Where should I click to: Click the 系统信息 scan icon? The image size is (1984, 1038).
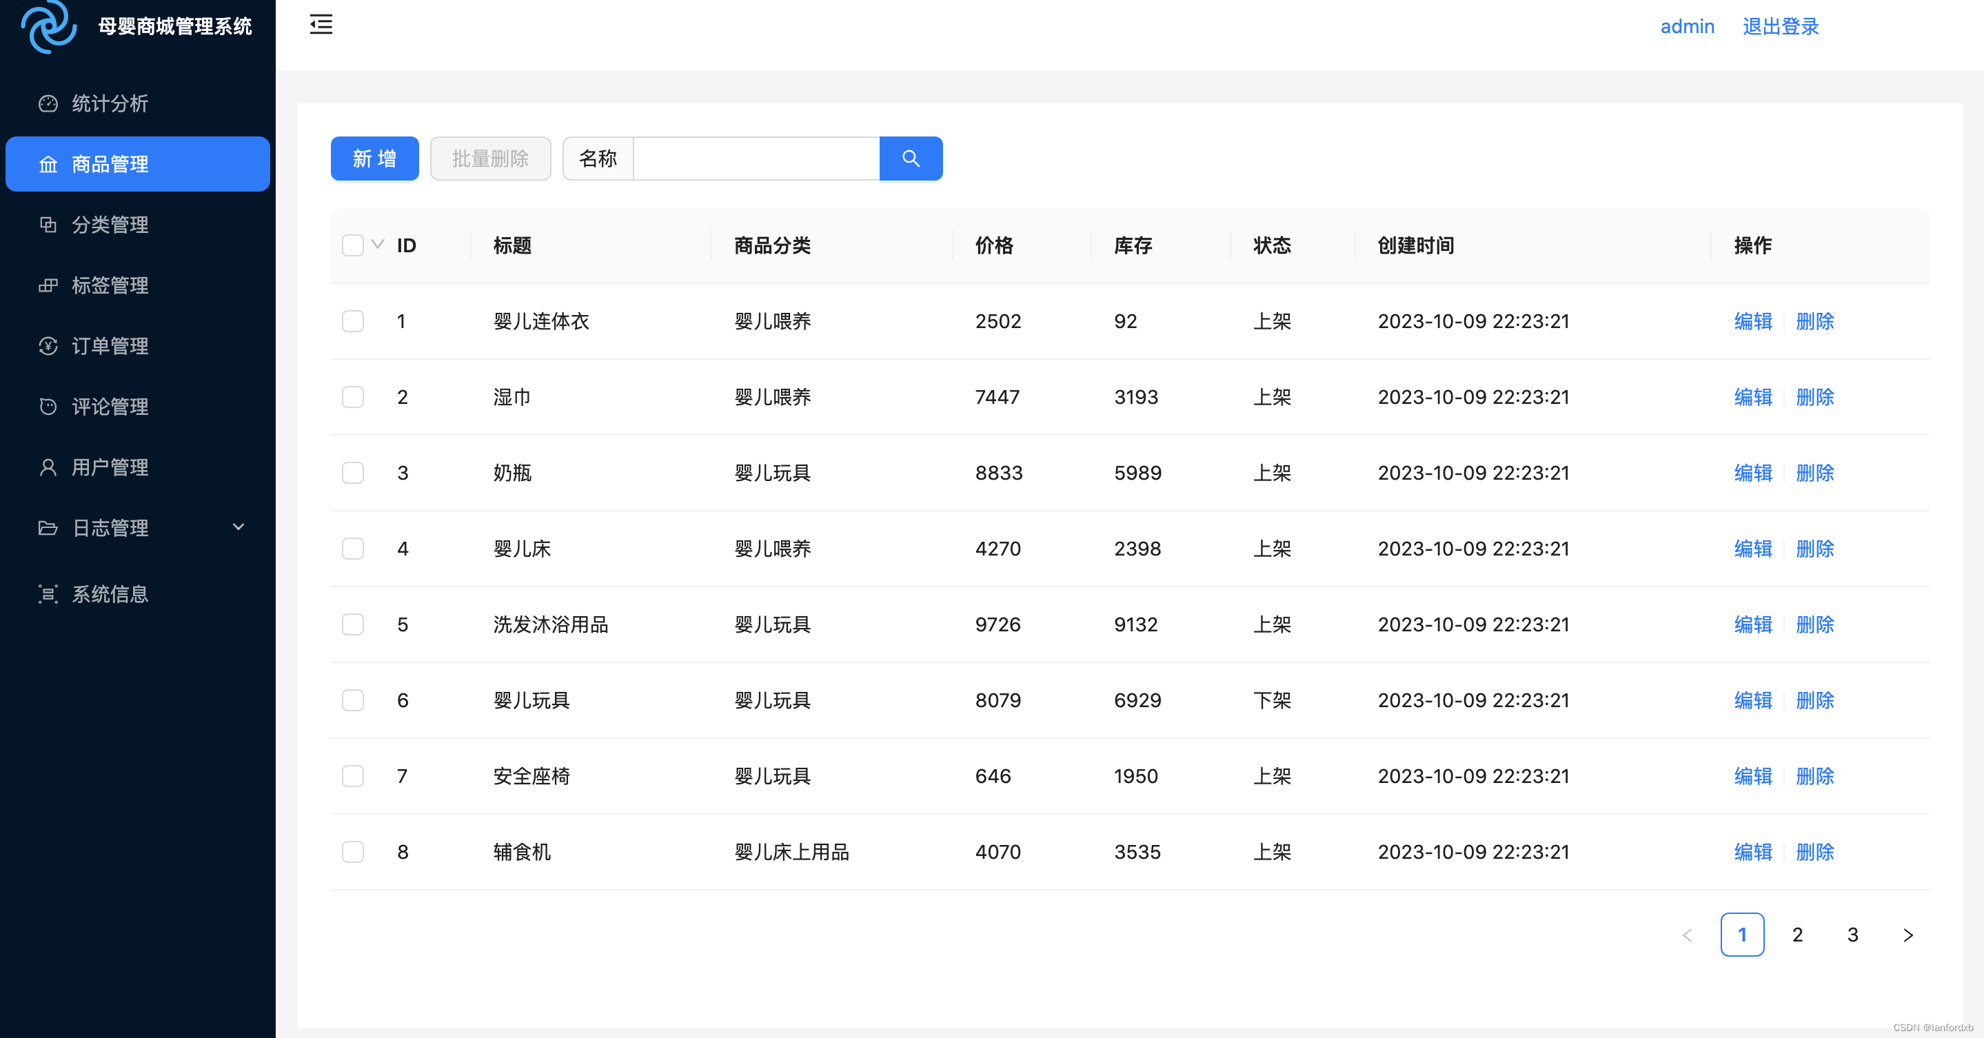click(x=48, y=594)
